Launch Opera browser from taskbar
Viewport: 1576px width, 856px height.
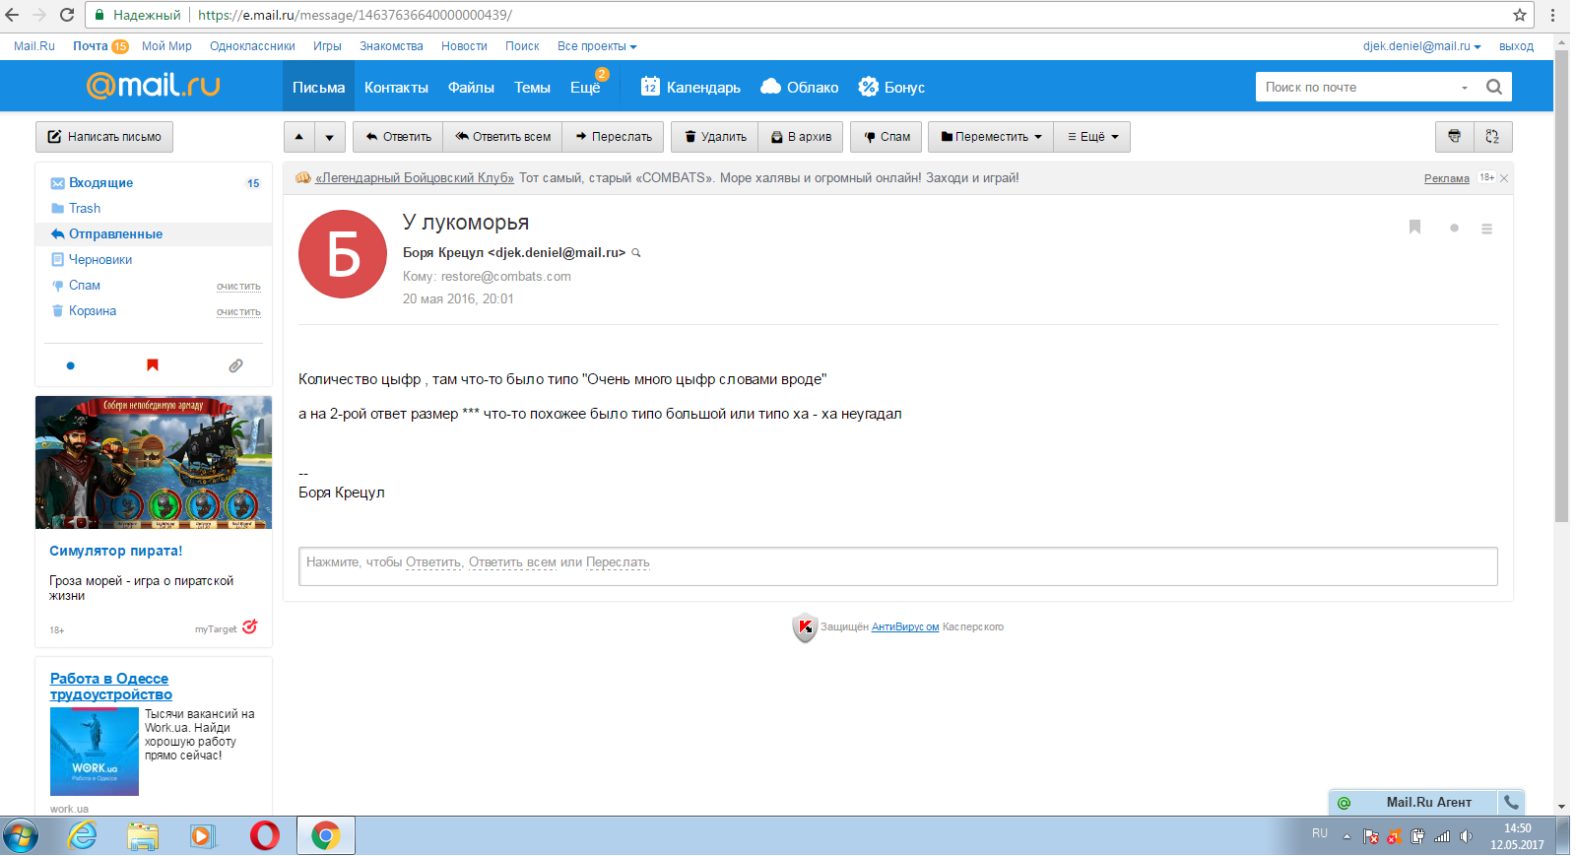pyautogui.click(x=264, y=836)
